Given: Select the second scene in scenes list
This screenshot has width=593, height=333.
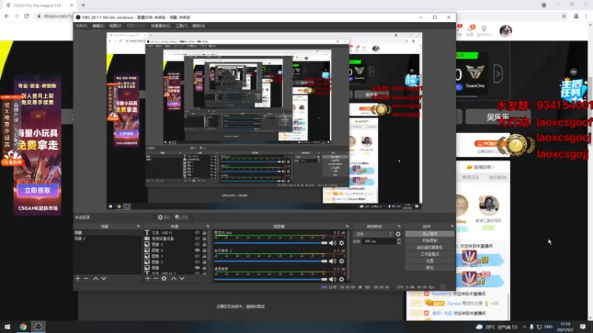Looking at the screenshot, I should point(107,238).
